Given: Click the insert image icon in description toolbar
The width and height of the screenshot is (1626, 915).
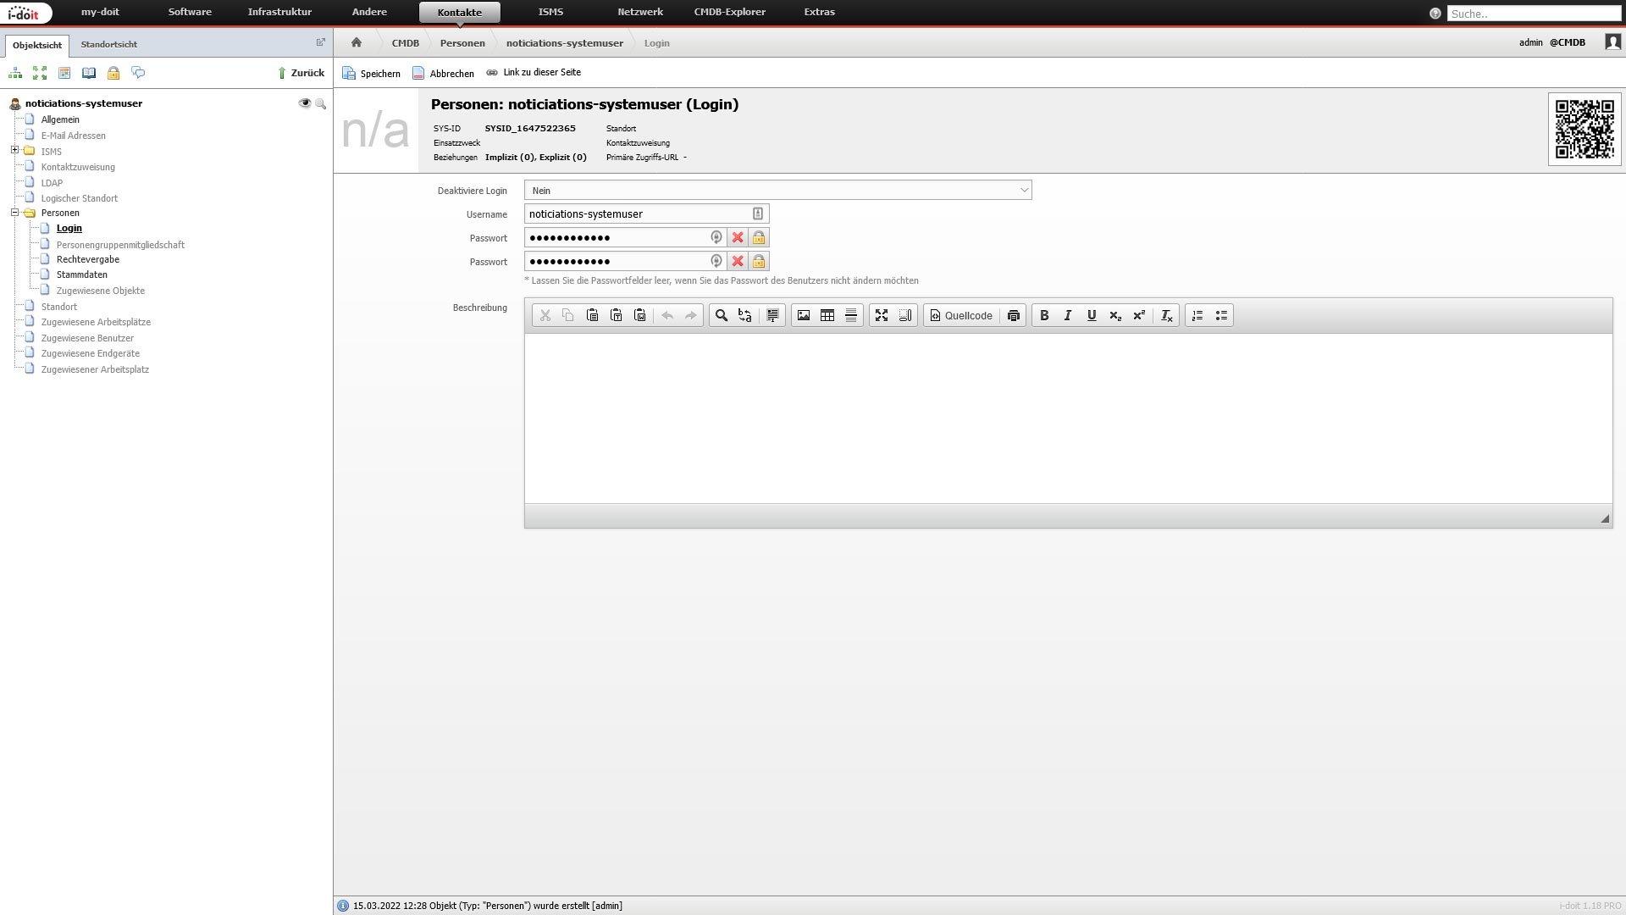Looking at the screenshot, I should pyautogui.click(x=803, y=315).
